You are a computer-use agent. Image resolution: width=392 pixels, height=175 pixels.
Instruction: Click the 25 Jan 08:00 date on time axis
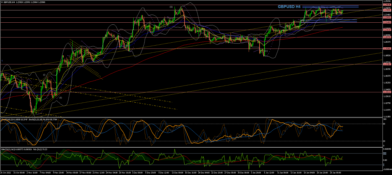[x=335, y=173]
